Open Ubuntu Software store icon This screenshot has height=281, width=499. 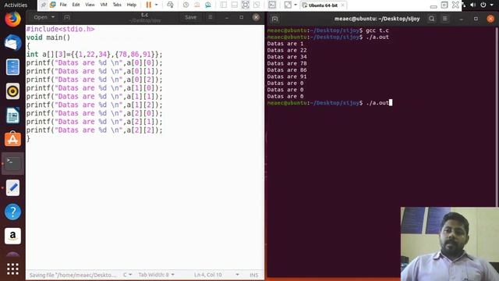pyautogui.click(x=12, y=139)
